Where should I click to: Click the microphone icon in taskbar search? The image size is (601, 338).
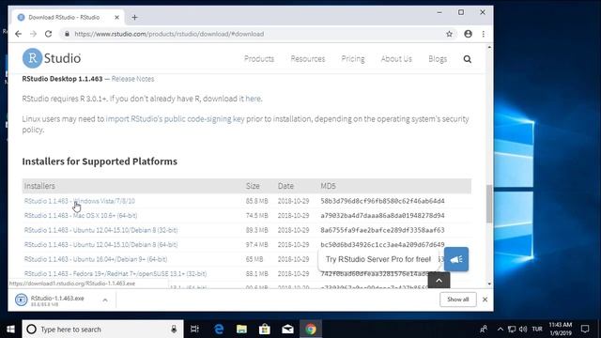pos(174,330)
